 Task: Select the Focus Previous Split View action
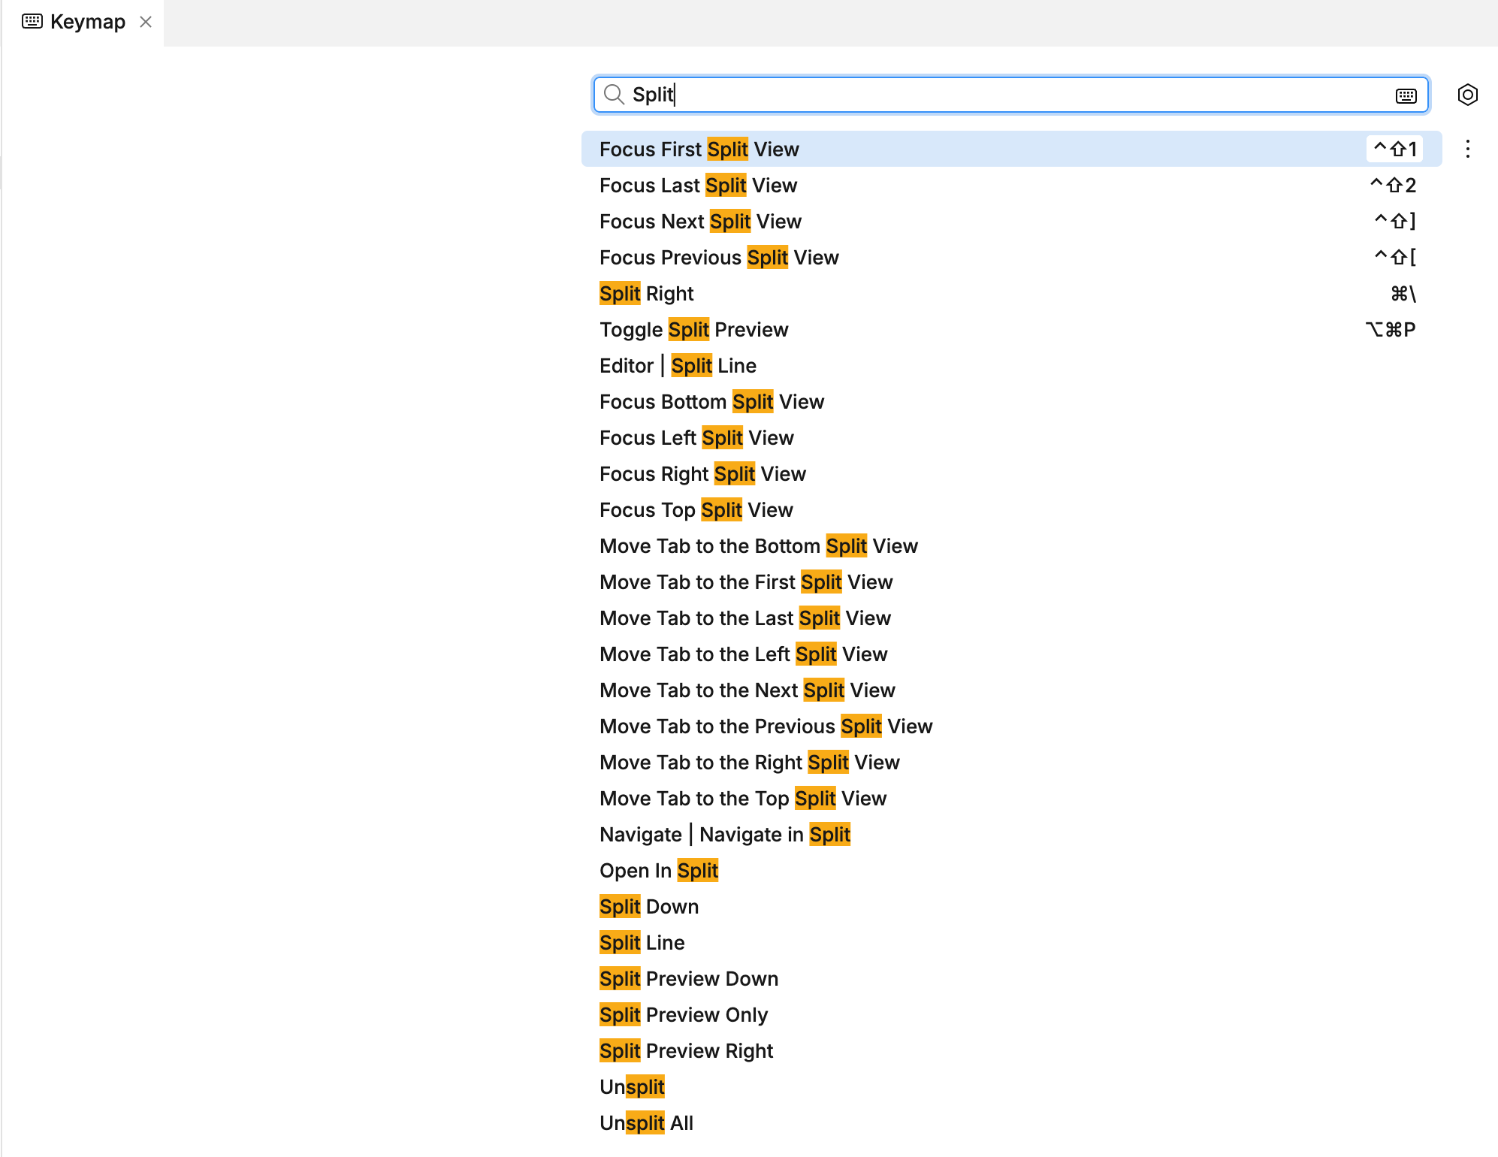[x=1011, y=257]
